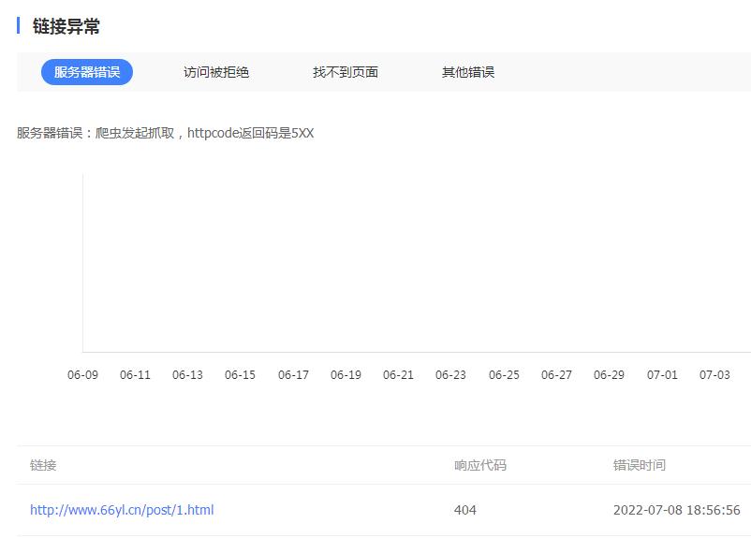
Task: Click the 06-13 axis date label
Action: pos(187,375)
